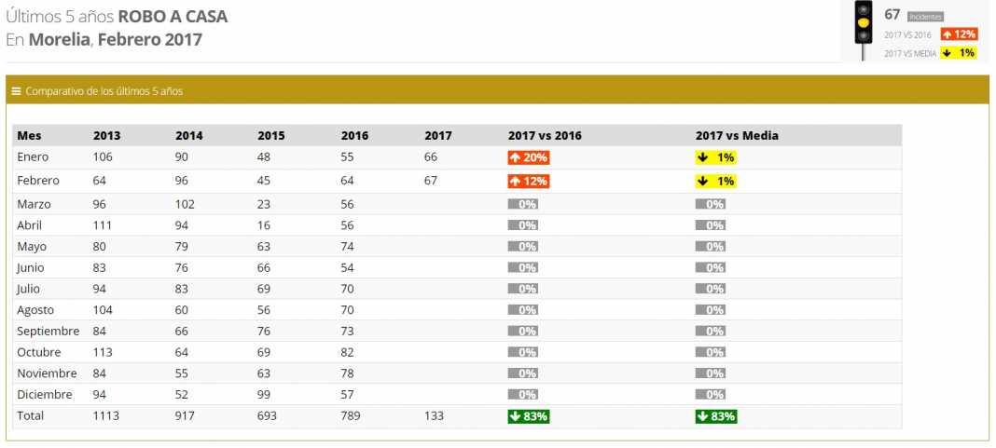This screenshot has height=448, width=996.
Task: Click the 2015 column header
Action: (x=271, y=136)
